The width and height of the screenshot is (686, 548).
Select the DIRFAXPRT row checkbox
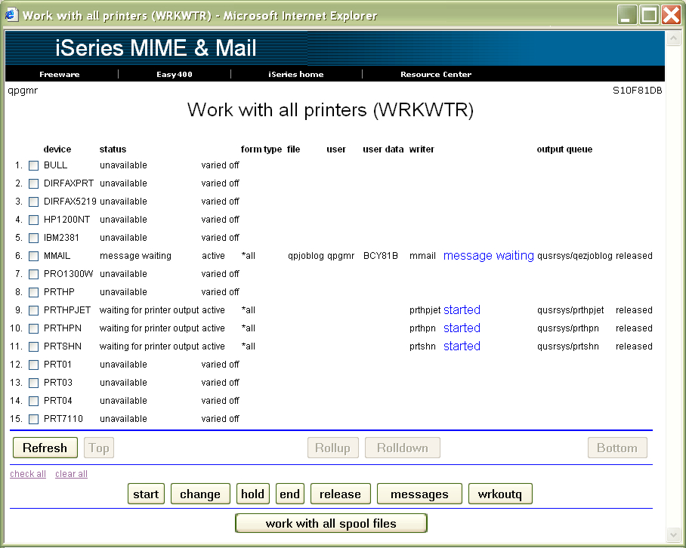point(34,183)
